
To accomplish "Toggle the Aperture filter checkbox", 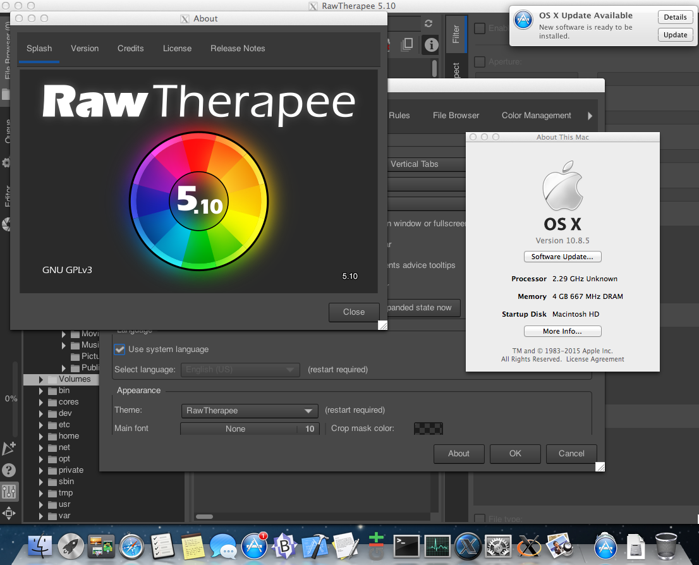I will point(480,62).
